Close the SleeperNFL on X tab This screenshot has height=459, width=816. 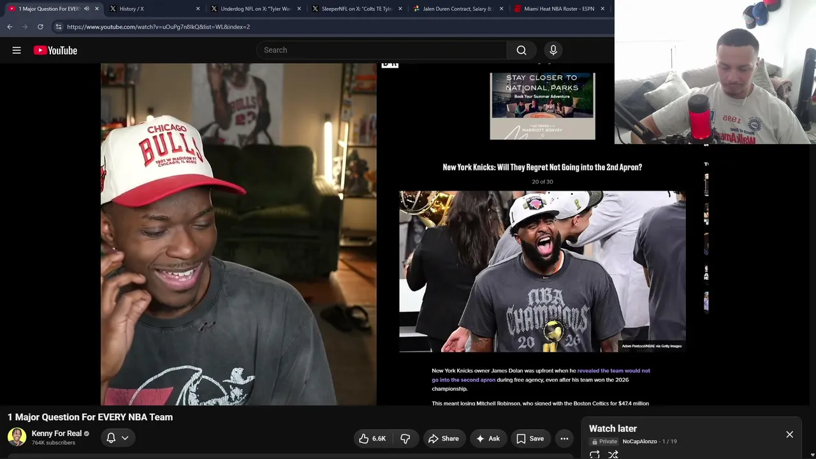tap(400, 9)
